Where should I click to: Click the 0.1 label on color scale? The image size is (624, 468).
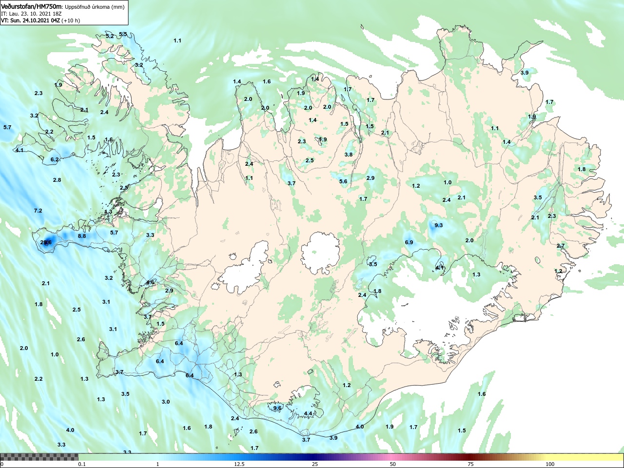coord(82,464)
